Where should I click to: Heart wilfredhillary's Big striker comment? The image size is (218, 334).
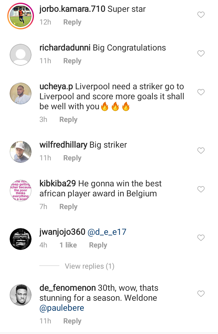pos(201,150)
